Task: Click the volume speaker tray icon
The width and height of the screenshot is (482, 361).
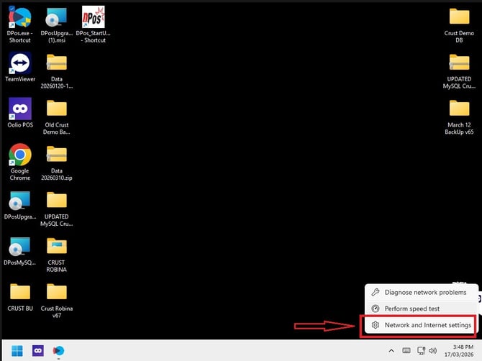Action: click(x=433, y=350)
